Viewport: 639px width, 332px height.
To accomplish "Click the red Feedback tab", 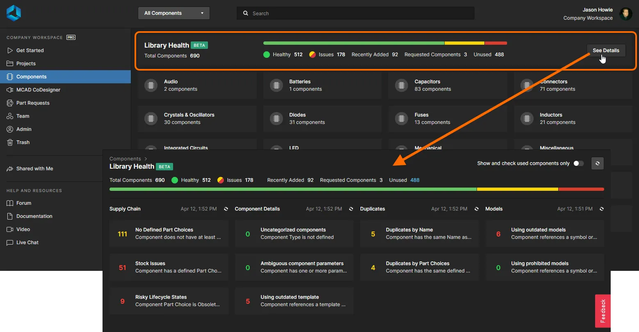I will coord(603,311).
